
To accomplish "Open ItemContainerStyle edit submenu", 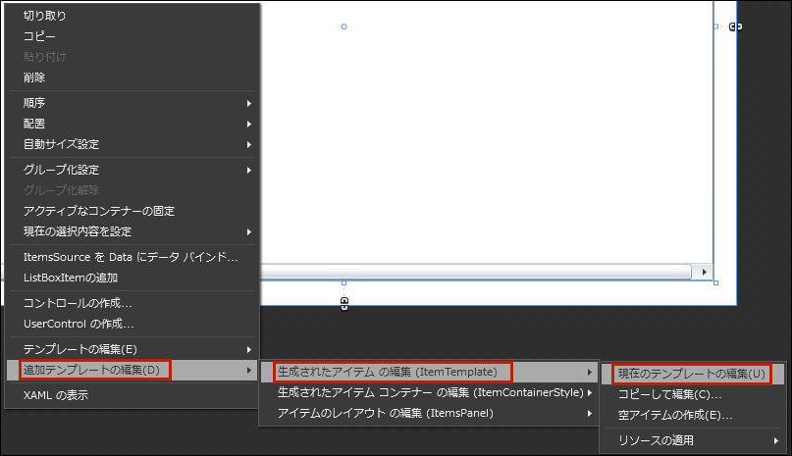I will coord(429,392).
